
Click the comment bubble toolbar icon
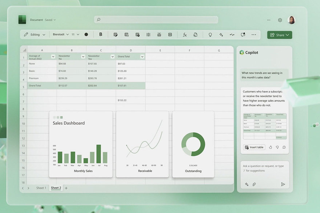click(243, 35)
